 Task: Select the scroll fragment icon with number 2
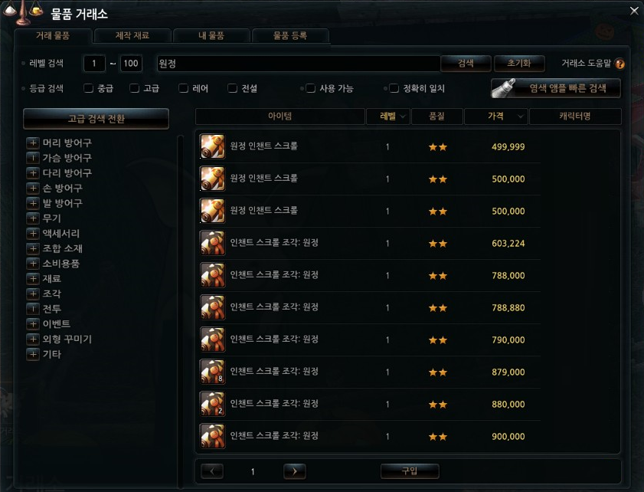coord(212,404)
